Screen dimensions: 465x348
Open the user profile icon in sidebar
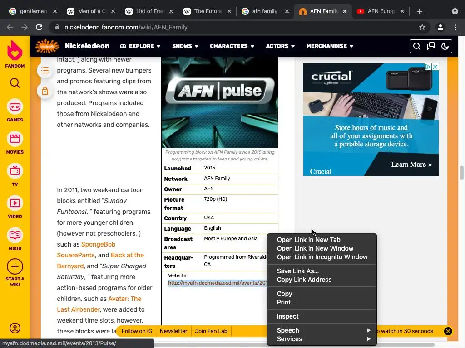(x=15, y=328)
